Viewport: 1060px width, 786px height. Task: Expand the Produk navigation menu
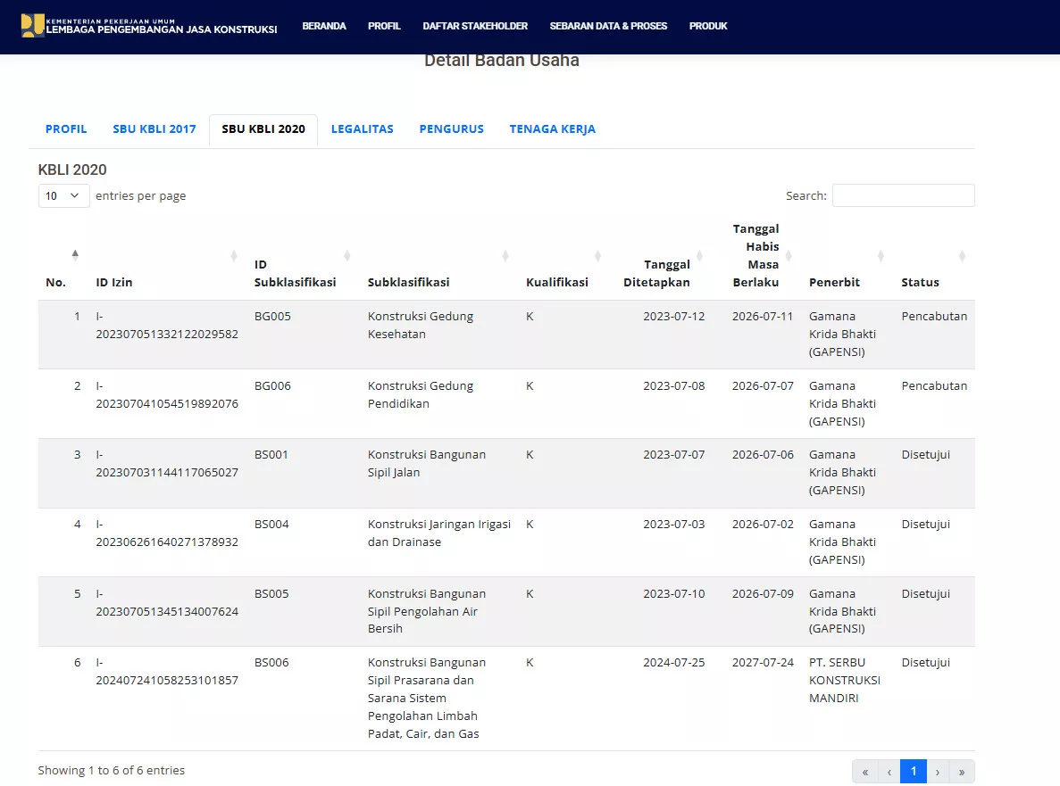point(708,27)
